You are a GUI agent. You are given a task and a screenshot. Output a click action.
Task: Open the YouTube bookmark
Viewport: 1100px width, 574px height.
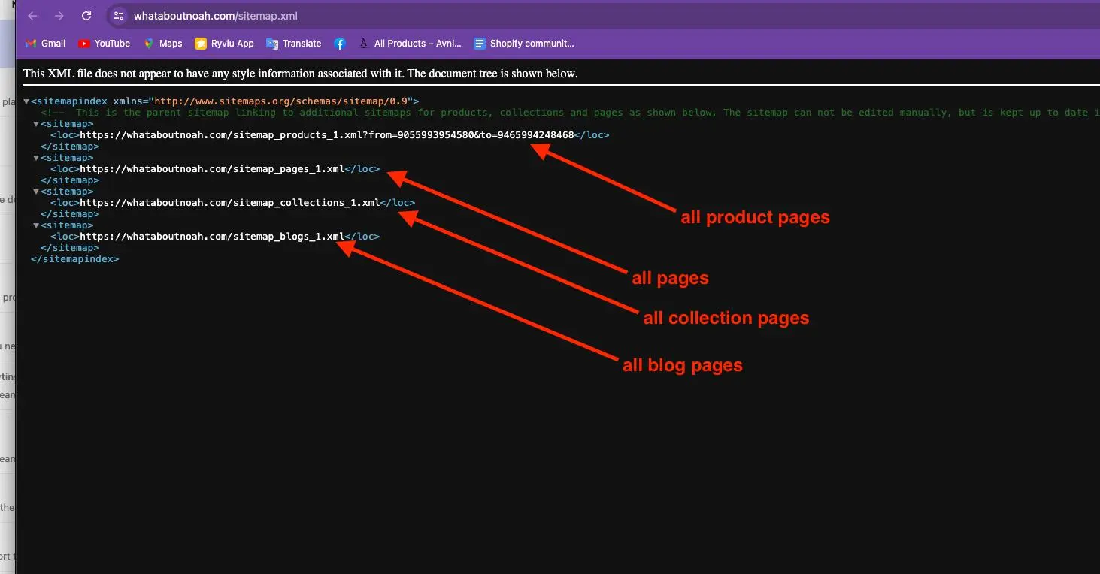click(x=104, y=44)
